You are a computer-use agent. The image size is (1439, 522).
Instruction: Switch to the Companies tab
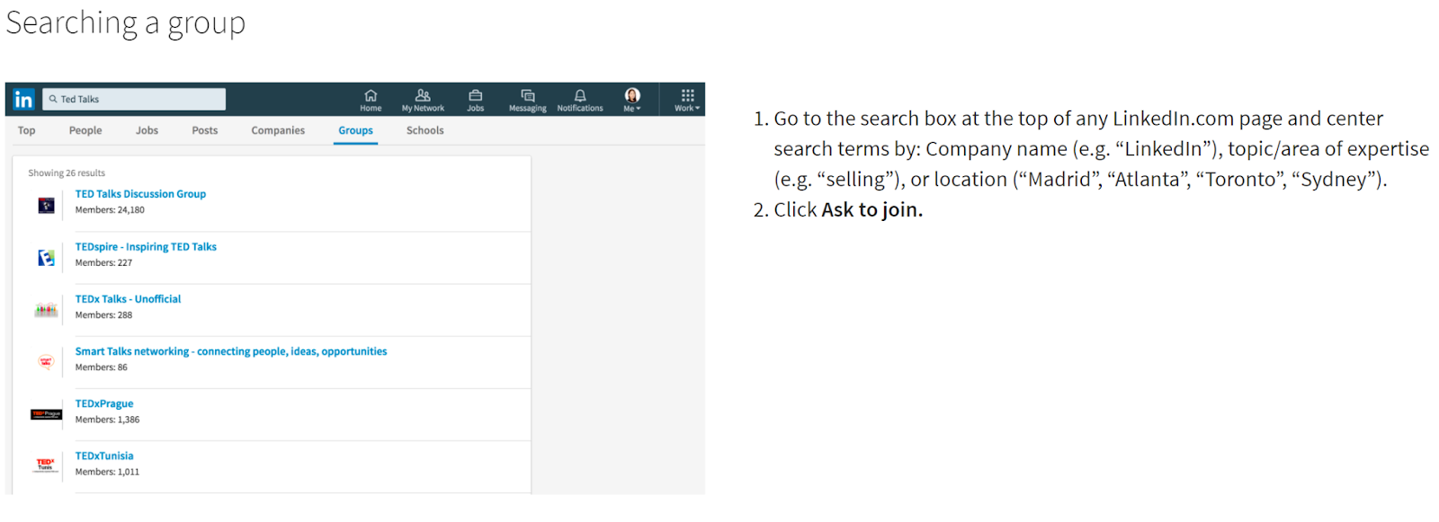tap(278, 130)
